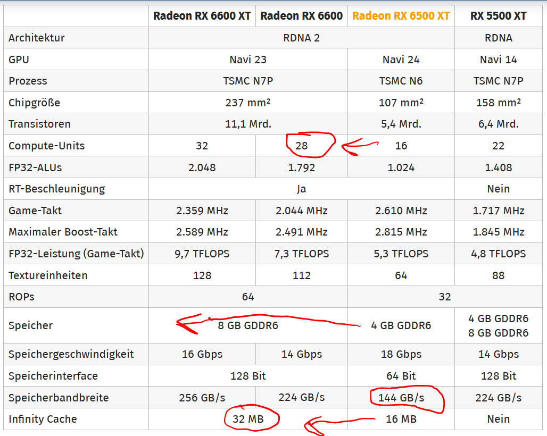
Task: Click the 2.048 FP32-ALUs value
Action: [x=202, y=167]
